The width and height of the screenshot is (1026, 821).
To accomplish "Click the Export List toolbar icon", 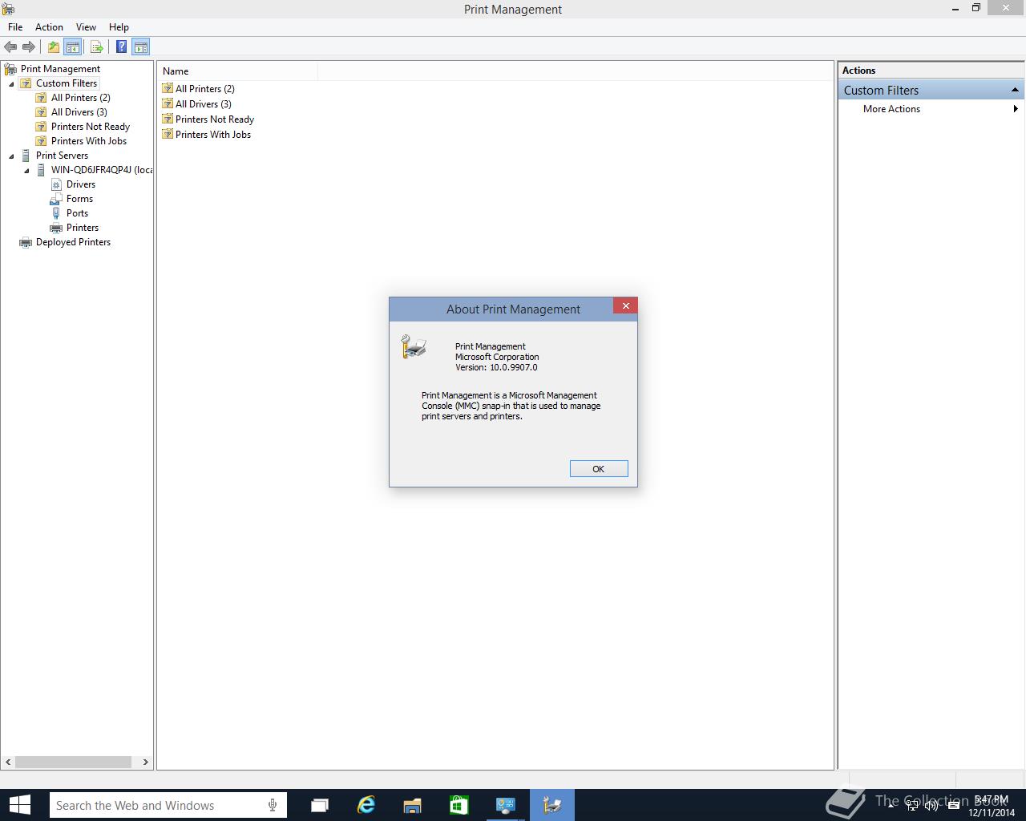I will tap(96, 47).
